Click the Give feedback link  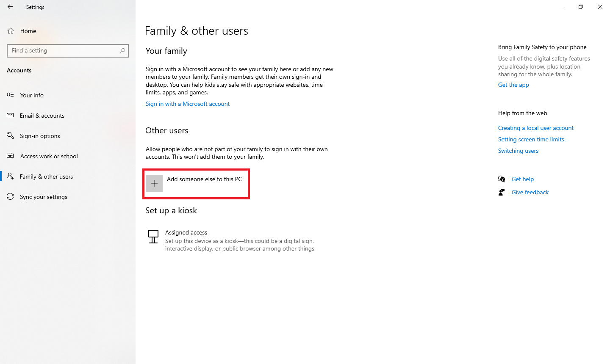click(x=530, y=192)
